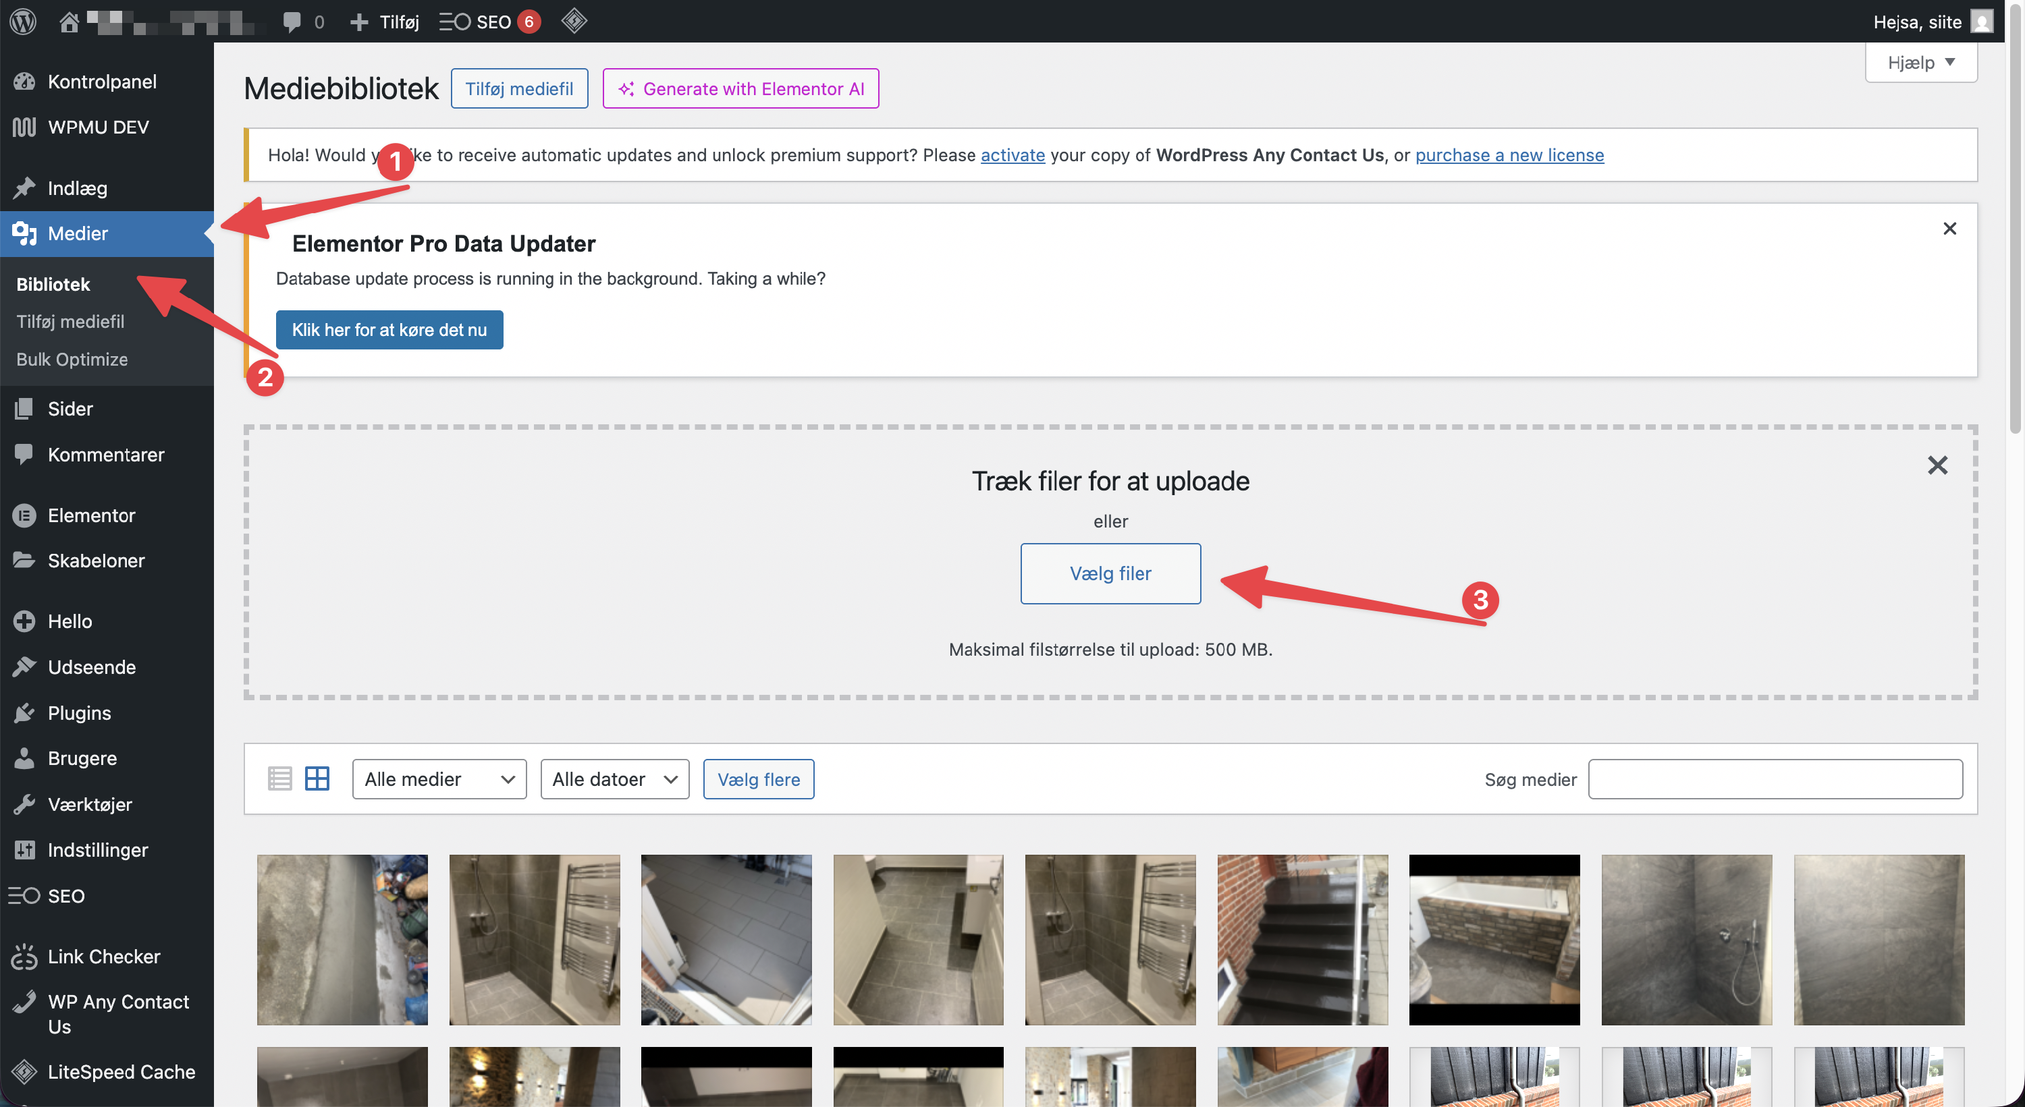Expand the Hjælp help panel
2025x1107 pixels.
pos(1920,62)
